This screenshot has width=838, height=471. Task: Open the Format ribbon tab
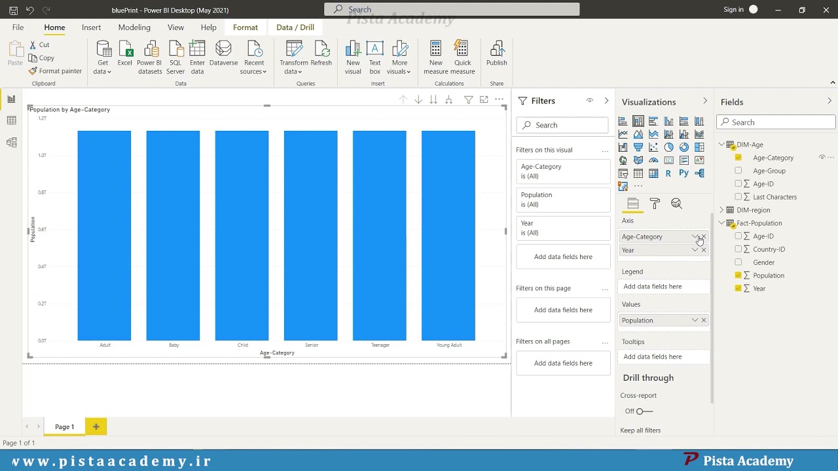click(246, 27)
